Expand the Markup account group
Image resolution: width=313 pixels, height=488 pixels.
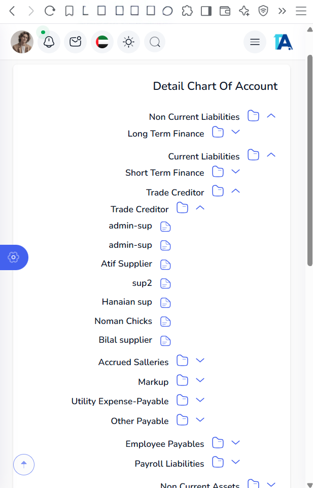point(200,380)
